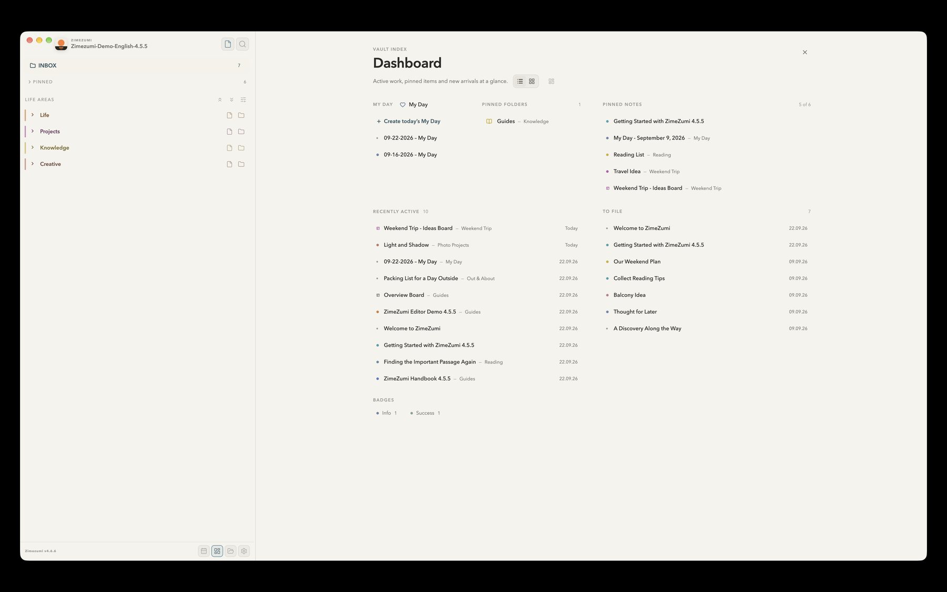Expand the Creative tree item chevron
The height and width of the screenshot is (592, 947).
33,164
